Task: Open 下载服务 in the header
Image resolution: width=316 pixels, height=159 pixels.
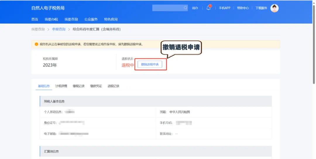Action: point(261,8)
